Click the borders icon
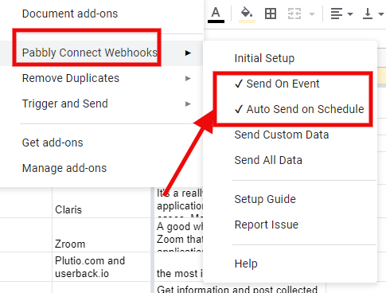 [271, 14]
